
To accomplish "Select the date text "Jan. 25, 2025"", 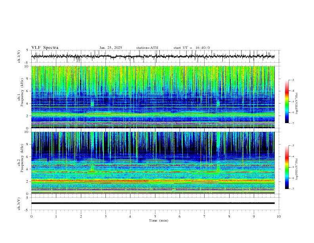I will coord(111,48).
